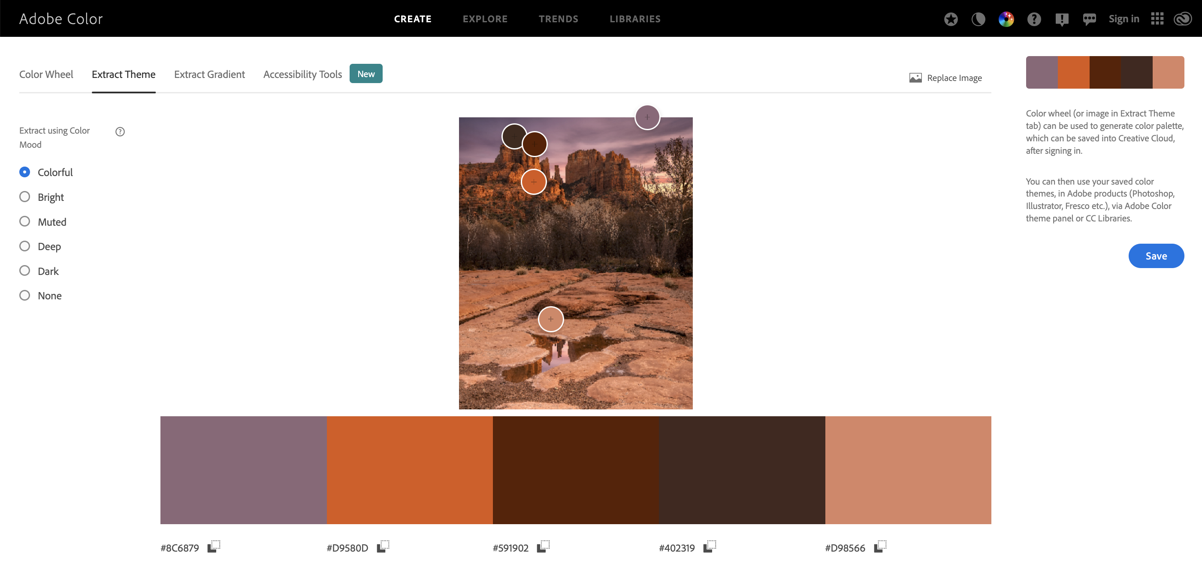The width and height of the screenshot is (1202, 567).
Task: Switch to the Extract Gradient tab
Action: click(x=209, y=75)
